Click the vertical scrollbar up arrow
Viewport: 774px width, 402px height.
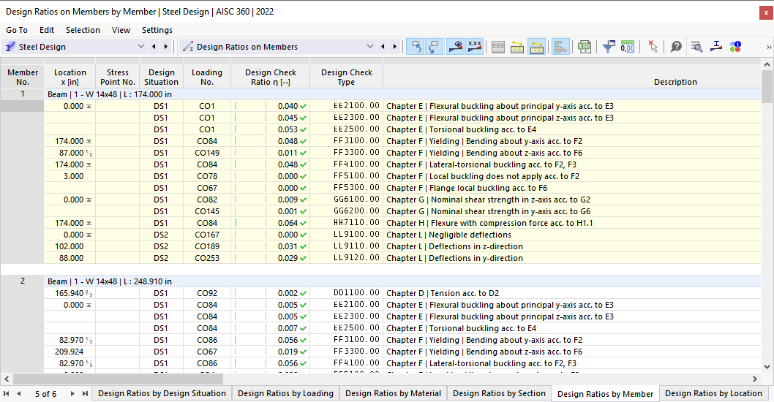coord(767,64)
